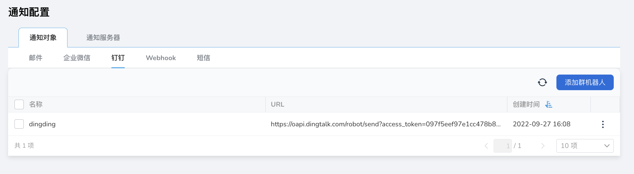Check the dingding row checkbox
This screenshot has height=174, width=634.
coord(19,124)
